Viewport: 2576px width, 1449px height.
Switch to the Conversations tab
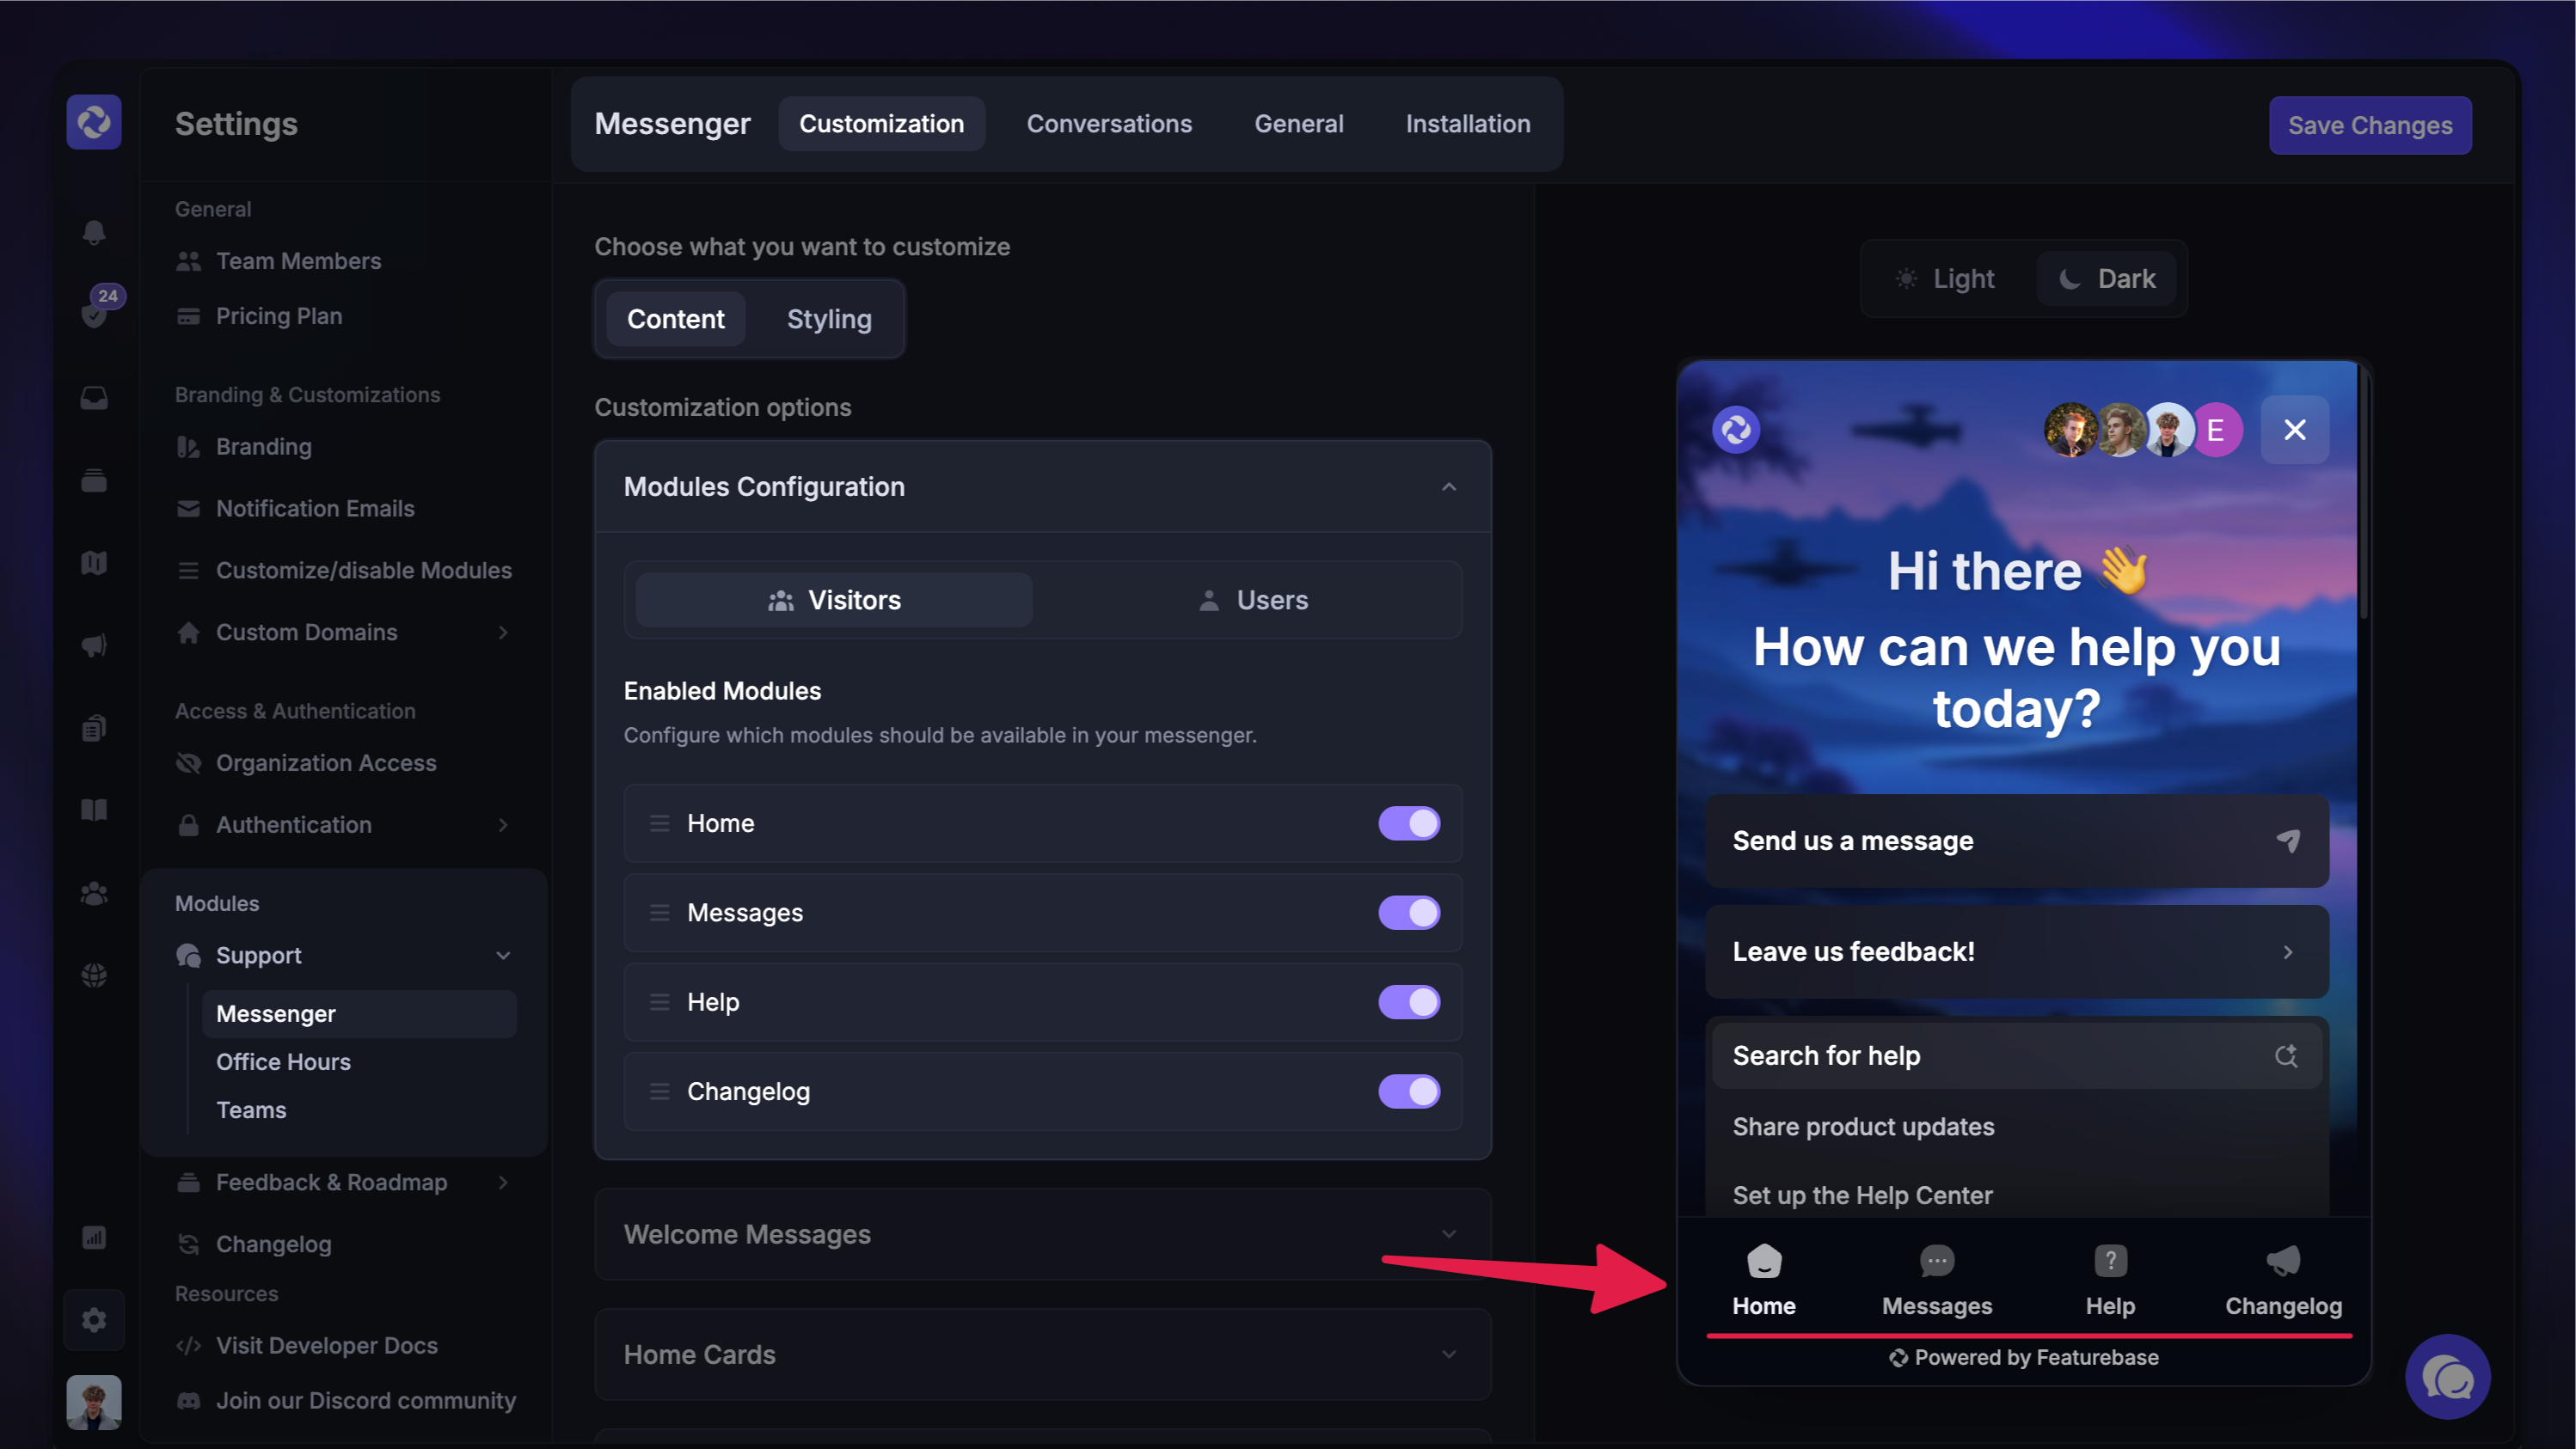pos(1108,124)
